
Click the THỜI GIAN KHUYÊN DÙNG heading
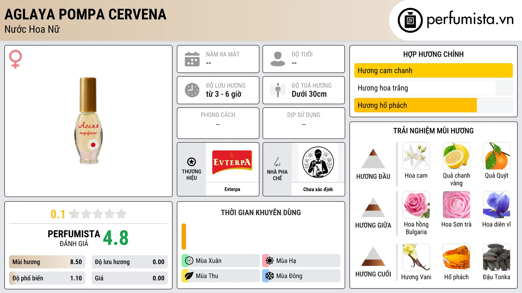coord(261,212)
